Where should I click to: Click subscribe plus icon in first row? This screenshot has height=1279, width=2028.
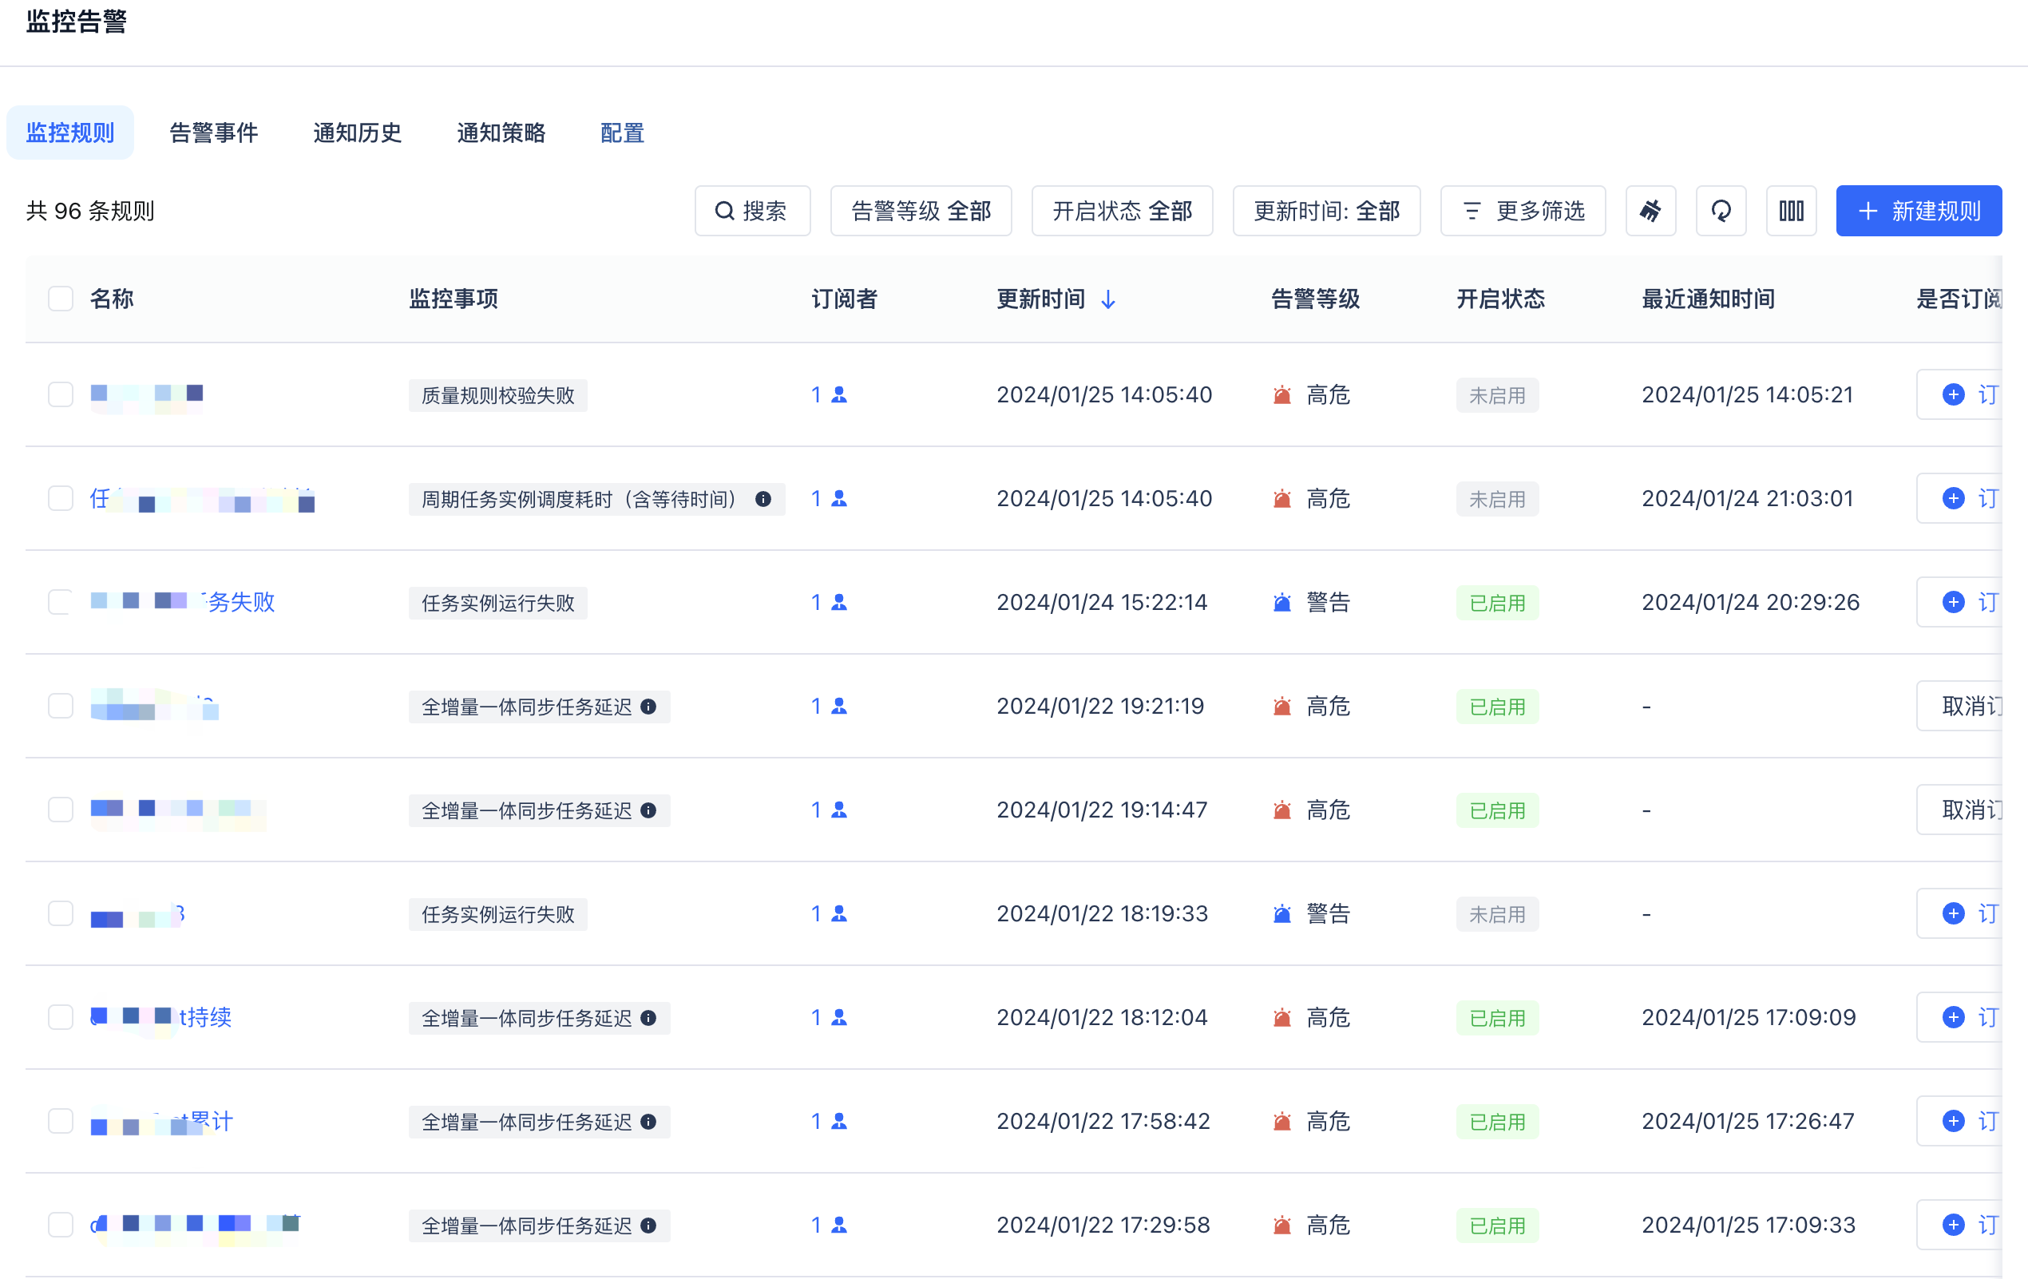pos(1953,395)
